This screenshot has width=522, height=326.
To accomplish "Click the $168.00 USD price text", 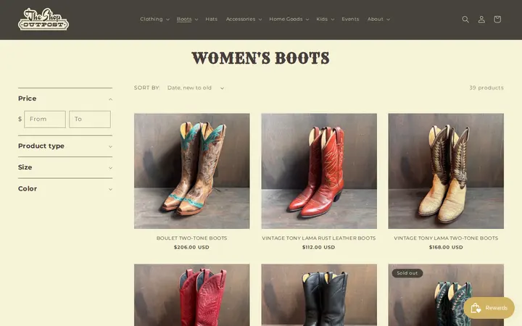I will 446,247.
